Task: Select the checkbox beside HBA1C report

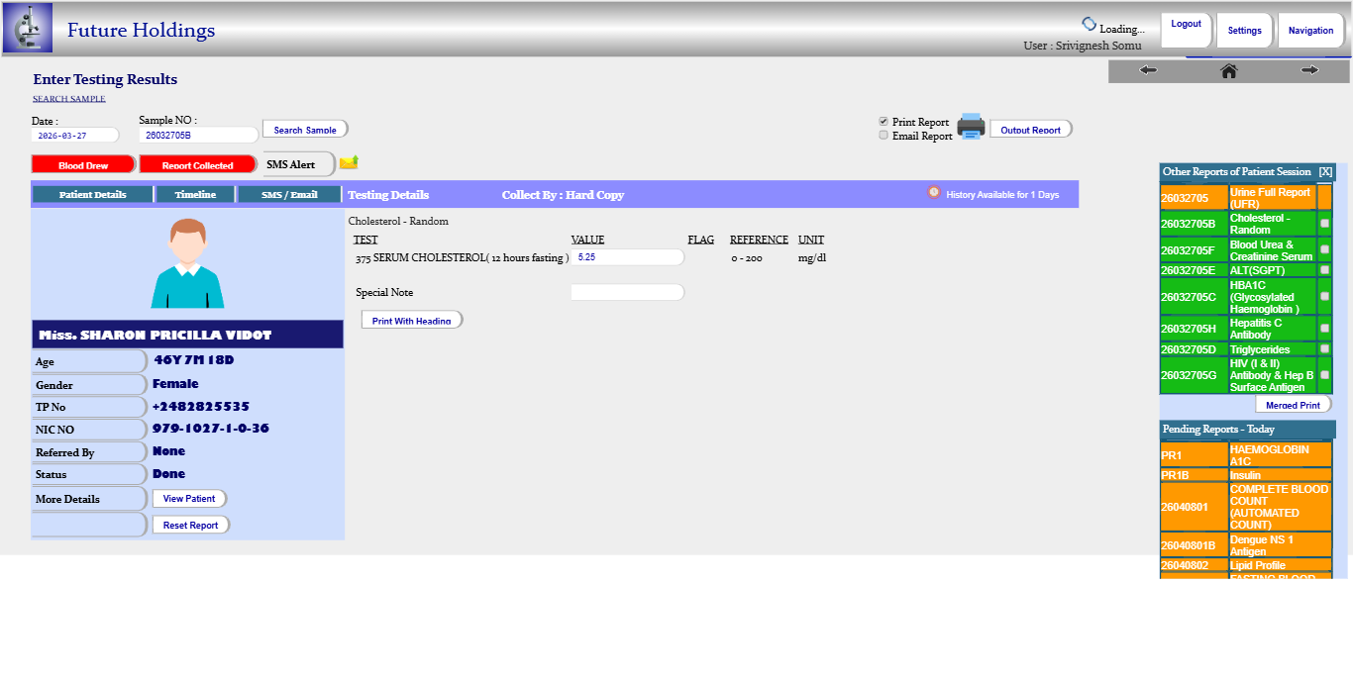Action: click(x=1324, y=297)
